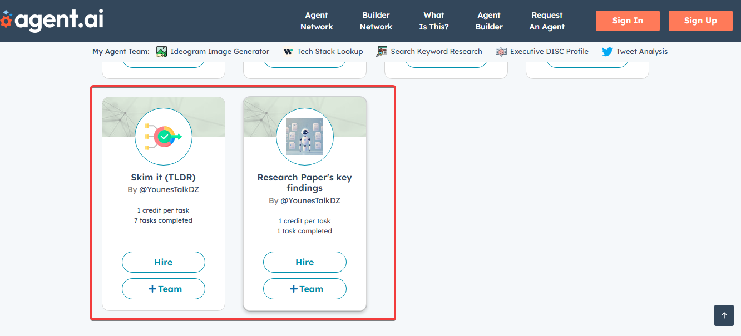Go to the Builder Network page
The image size is (741, 336).
point(376,21)
